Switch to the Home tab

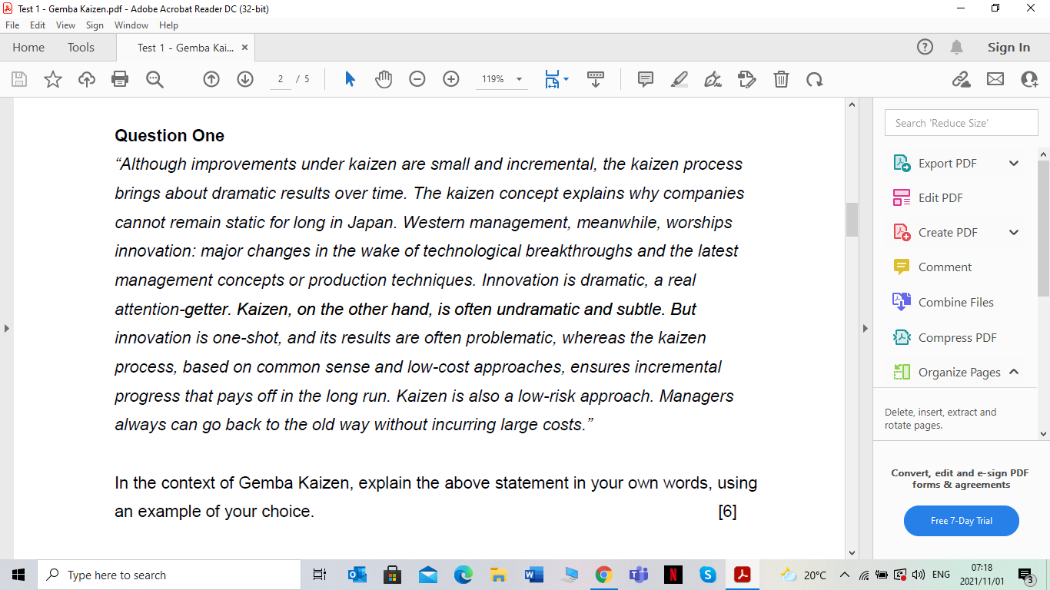(28, 47)
